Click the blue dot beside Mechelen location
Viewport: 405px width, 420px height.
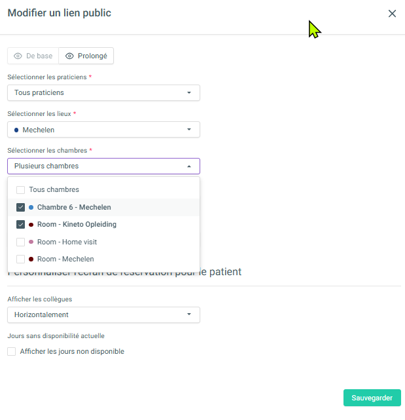(x=16, y=130)
